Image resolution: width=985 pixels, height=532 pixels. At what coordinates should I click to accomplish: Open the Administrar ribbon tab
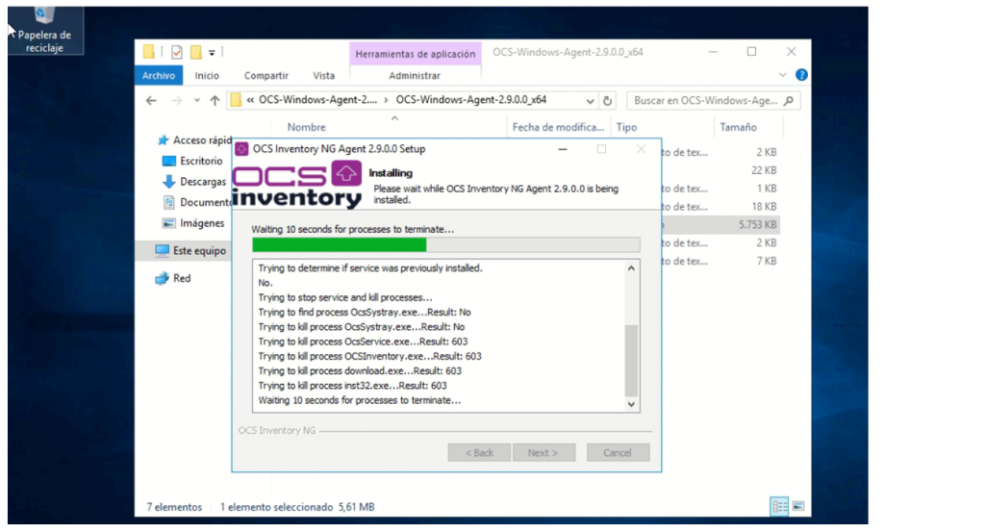[x=415, y=75]
